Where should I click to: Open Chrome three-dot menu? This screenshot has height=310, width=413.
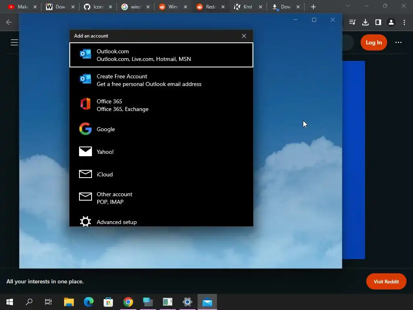click(x=404, y=22)
